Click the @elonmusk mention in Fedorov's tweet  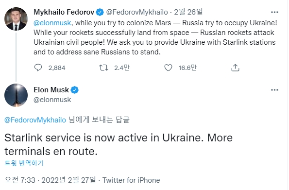(52, 23)
